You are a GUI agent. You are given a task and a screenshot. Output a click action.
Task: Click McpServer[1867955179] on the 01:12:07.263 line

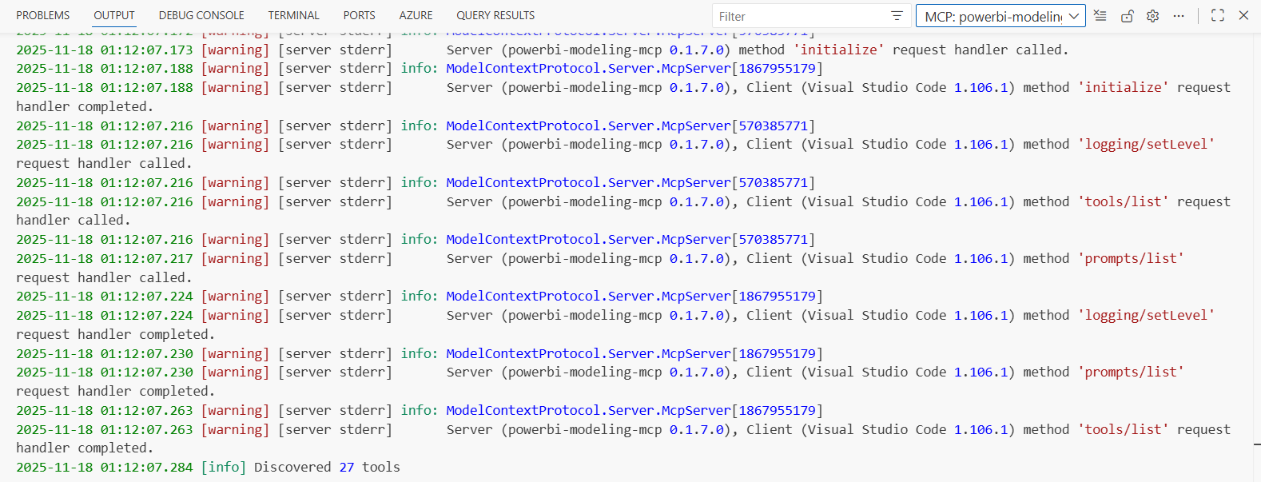pos(742,410)
